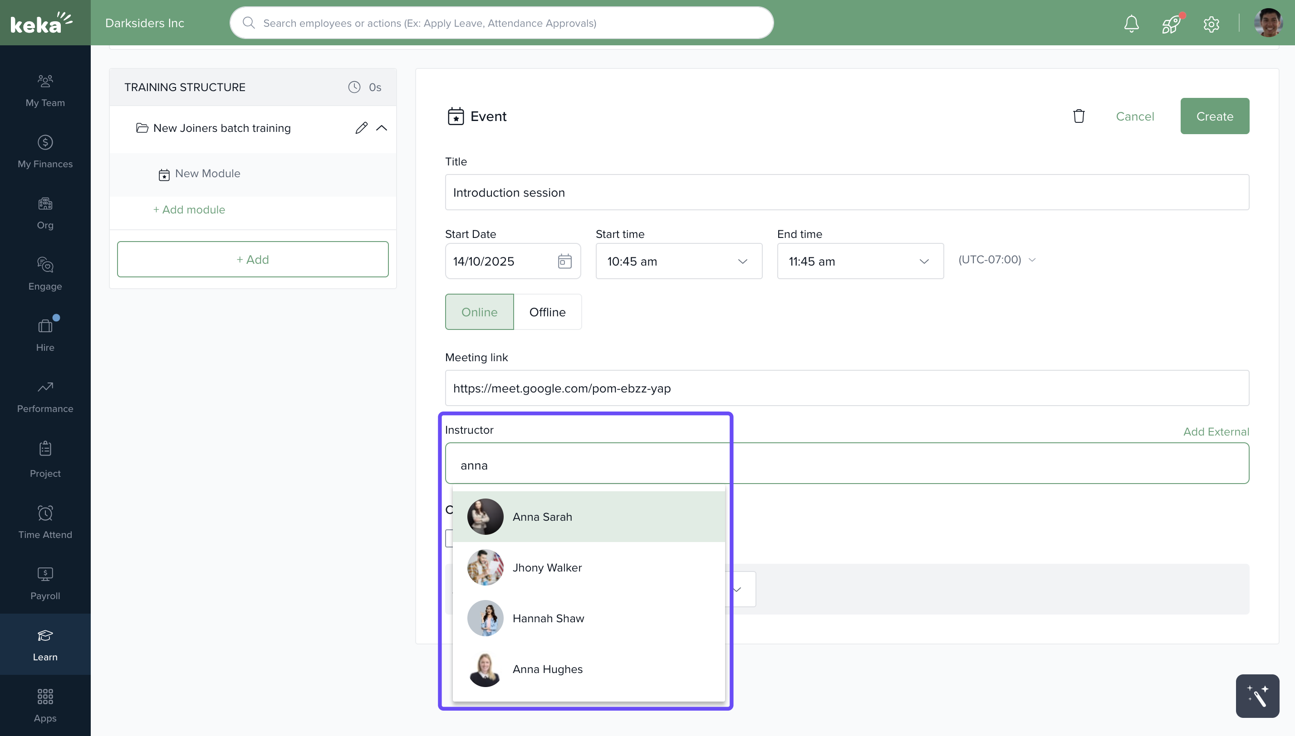Open the Start Date calendar picker
The image size is (1295, 736).
[x=564, y=261]
